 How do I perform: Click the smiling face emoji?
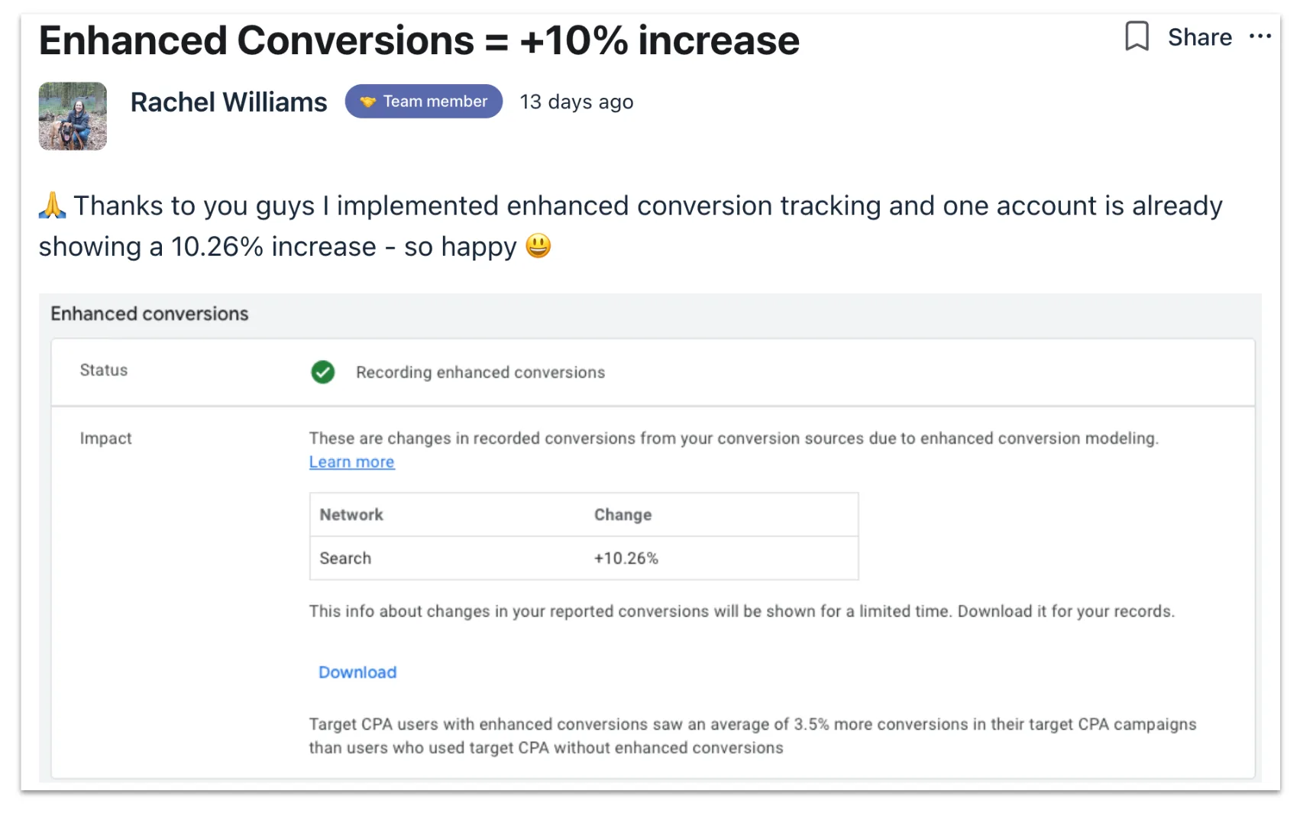point(538,245)
